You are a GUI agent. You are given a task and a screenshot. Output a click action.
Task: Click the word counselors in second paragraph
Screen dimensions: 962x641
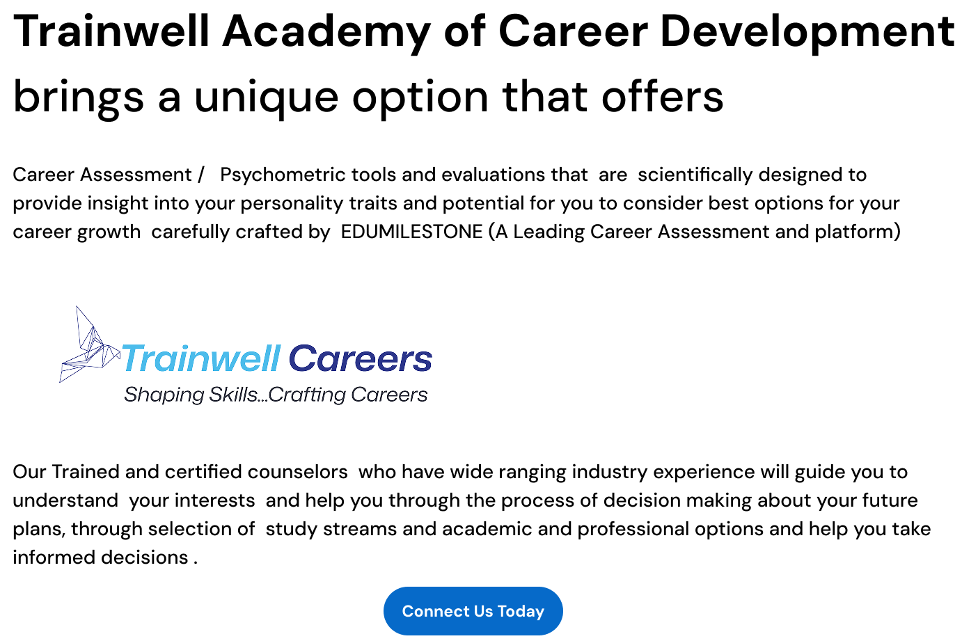297,472
